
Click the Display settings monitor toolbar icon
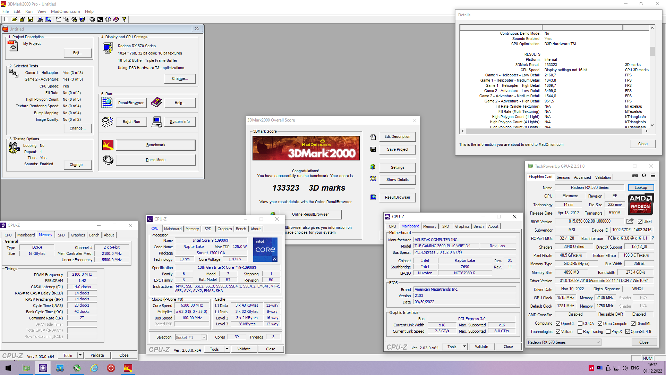pyautogui.click(x=82, y=19)
